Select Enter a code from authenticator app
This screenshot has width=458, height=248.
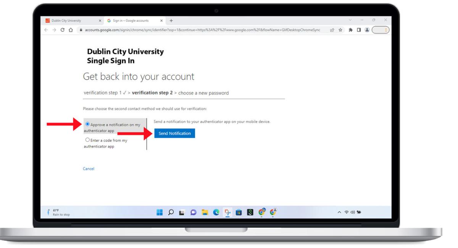point(88,140)
